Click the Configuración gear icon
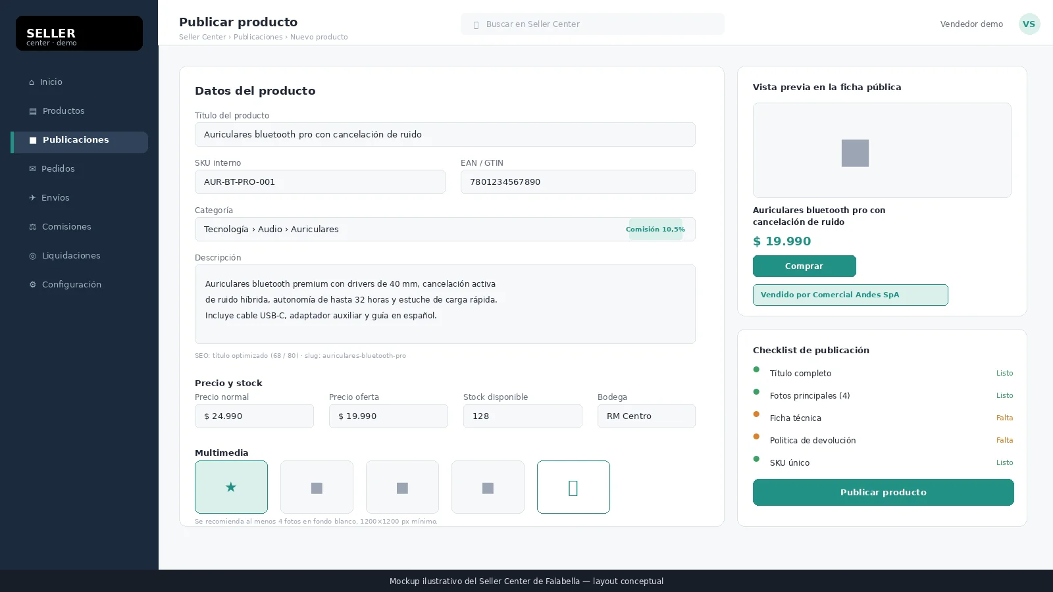 pyautogui.click(x=33, y=285)
